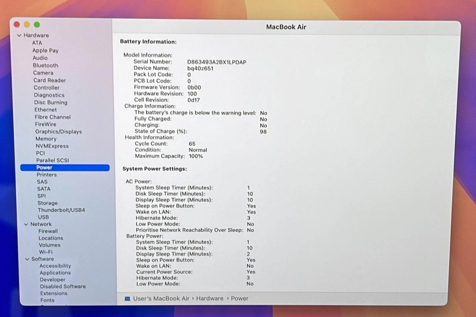Click the Cycle Count value 65
The image size is (476, 317).
(x=192, y=144)
